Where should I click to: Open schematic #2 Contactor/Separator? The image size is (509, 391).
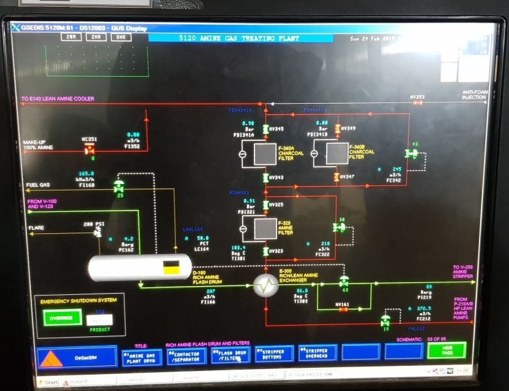pyautogui.click(x=187, y=356)
